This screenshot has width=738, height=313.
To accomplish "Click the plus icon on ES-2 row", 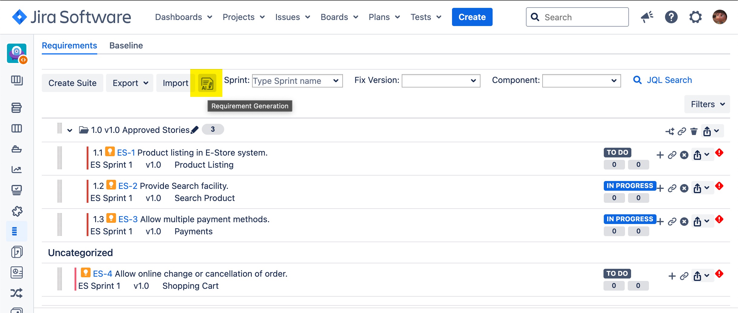I will pos(660,188).
